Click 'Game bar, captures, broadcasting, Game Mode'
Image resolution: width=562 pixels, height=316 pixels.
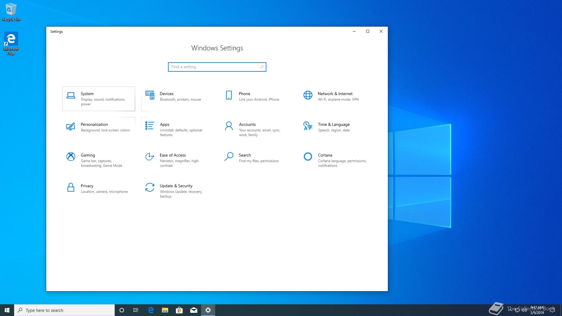102,163
